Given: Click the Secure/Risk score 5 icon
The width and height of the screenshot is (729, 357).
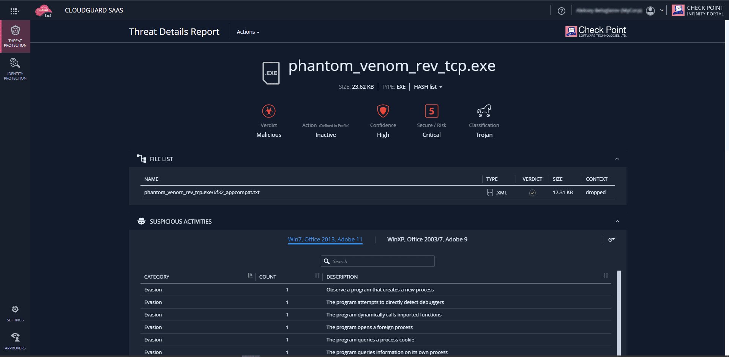Looking at the screenshot, I should 431,111.
